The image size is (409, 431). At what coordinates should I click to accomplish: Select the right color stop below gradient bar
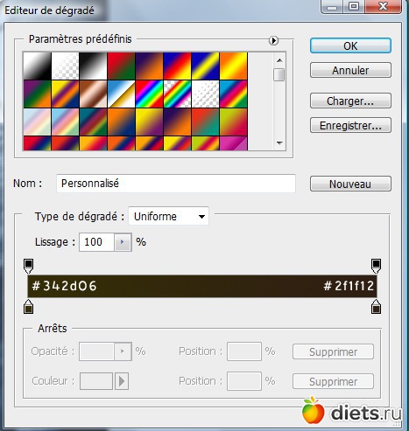click(376, 306)
